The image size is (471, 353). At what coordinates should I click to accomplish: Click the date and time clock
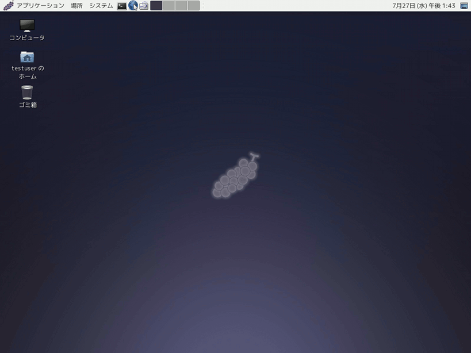(423, 5)
